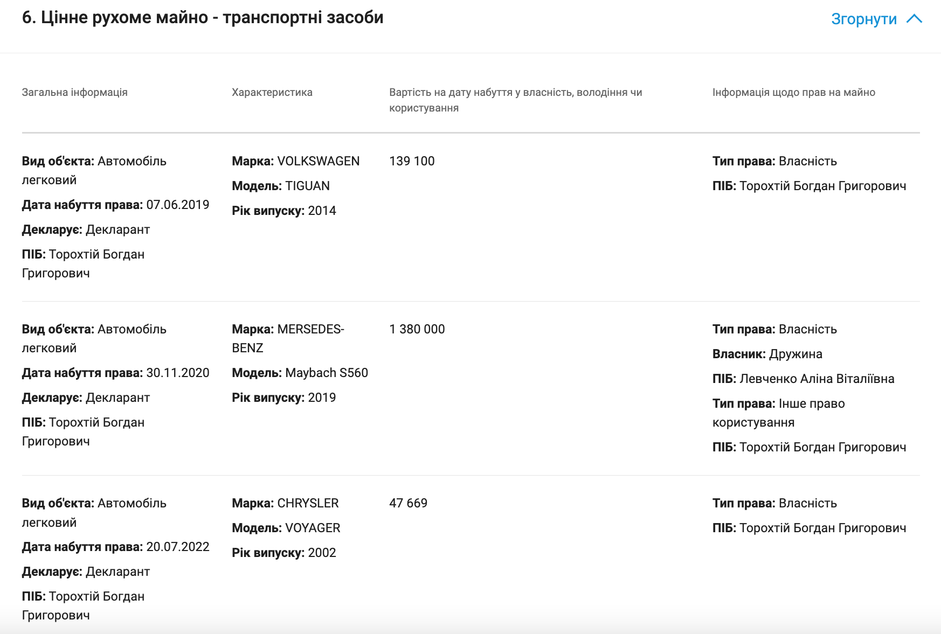Select the owner name Торохтій Богдан Григорович
941x634 pixels.
pyautogui.click(x=824, y=186)
